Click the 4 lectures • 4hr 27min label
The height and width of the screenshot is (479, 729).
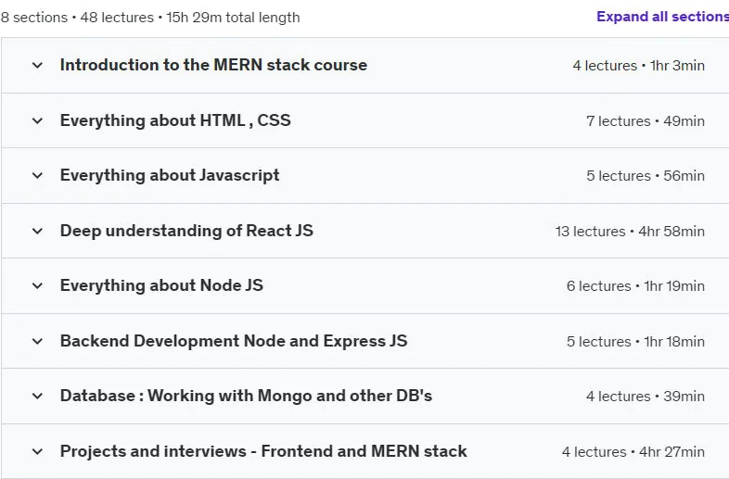click(x=633, y=451)
